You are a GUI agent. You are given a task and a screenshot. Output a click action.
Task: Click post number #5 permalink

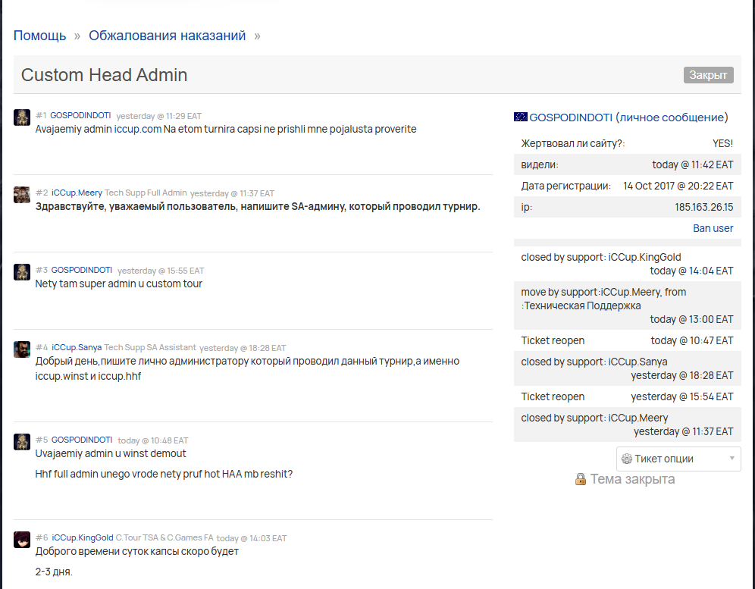pyautogui.click(x=42, y=440)
